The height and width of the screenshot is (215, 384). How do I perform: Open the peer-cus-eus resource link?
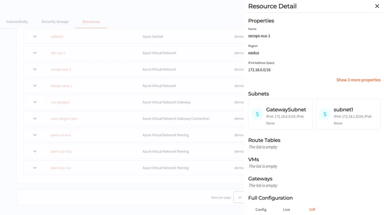[61, 135]
